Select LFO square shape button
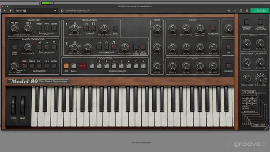 pyautogui.click(x=54, y=47)
